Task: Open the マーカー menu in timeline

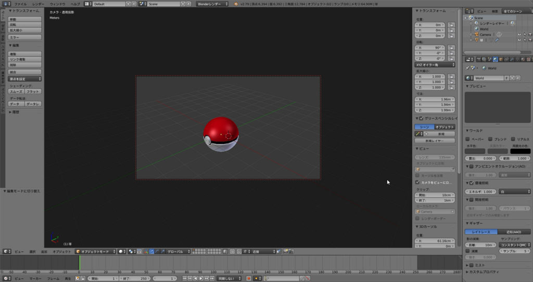Action: (x=35, y=278)
